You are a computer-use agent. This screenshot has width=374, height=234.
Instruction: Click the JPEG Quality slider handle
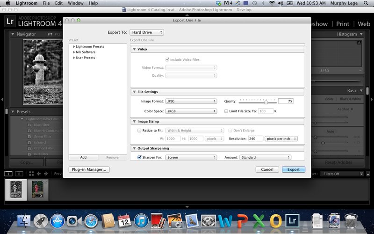tap(266, 102)
